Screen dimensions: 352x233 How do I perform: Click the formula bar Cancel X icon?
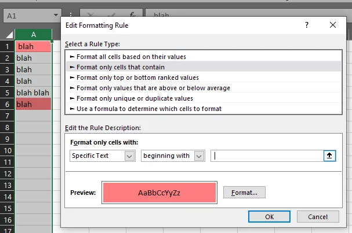92,15
